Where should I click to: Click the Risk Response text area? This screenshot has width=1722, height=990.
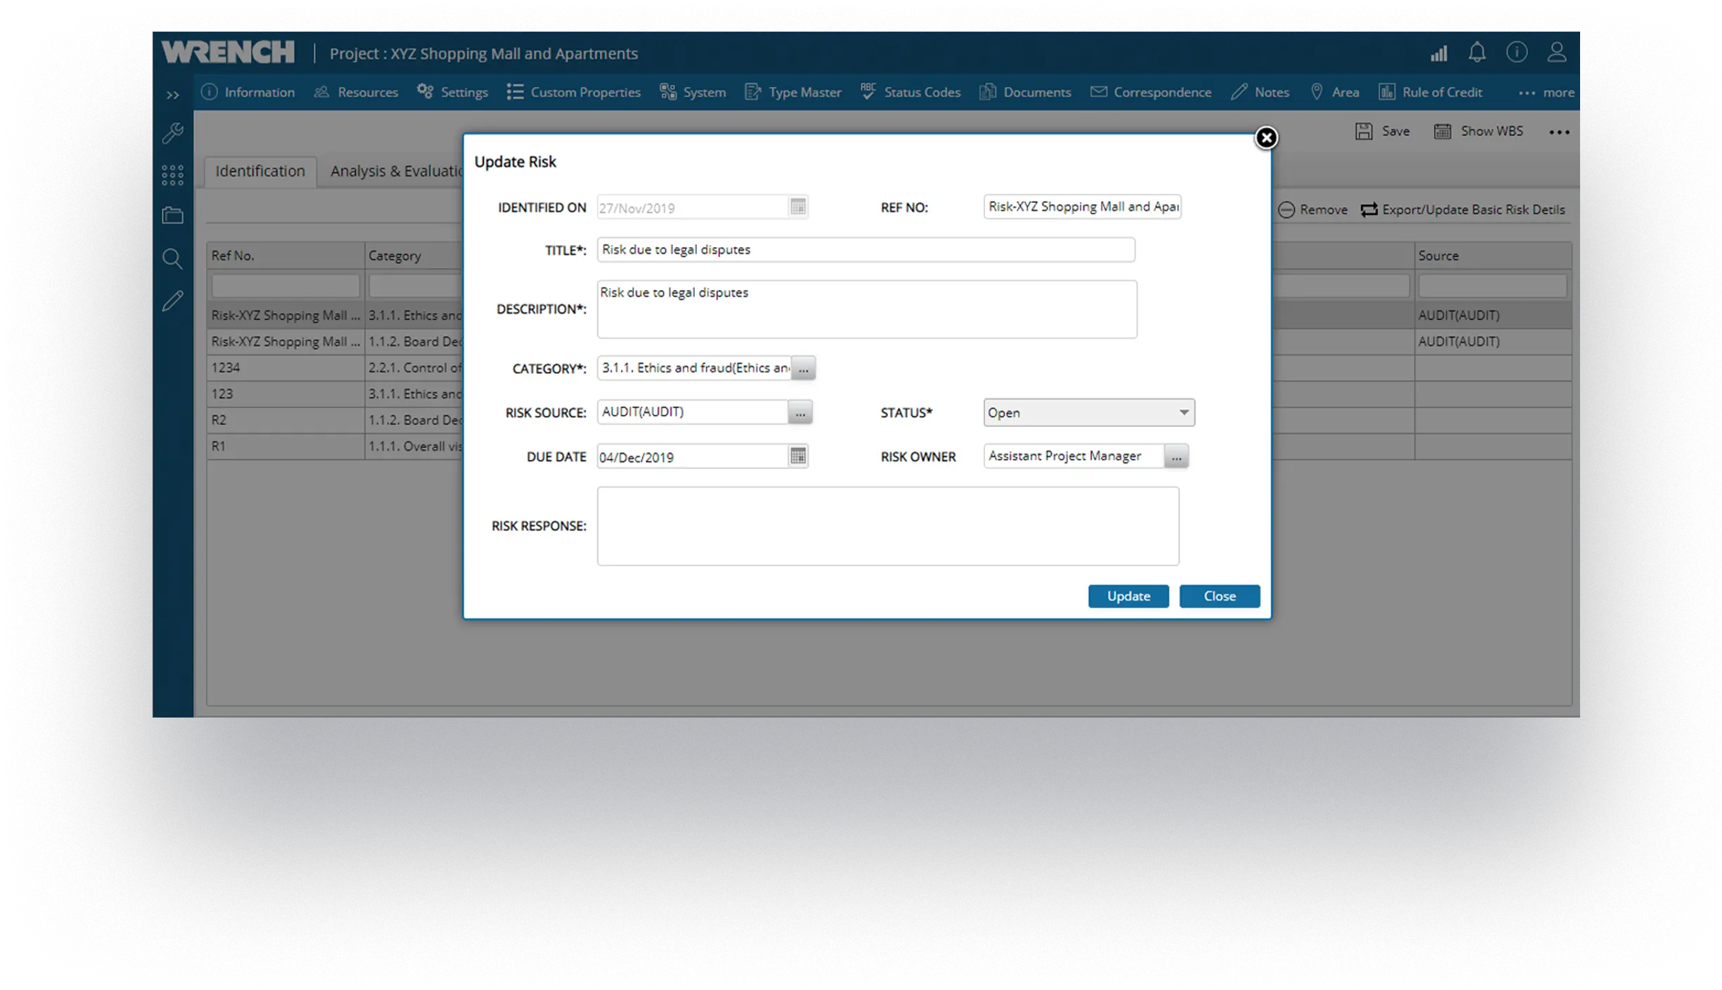[888, 526]
